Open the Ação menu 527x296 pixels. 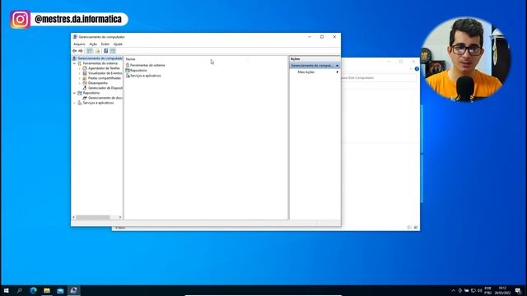pyautogui.click(x=93, y=44)
